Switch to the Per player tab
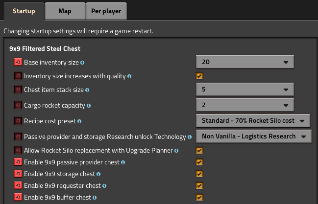 [106, 11]
